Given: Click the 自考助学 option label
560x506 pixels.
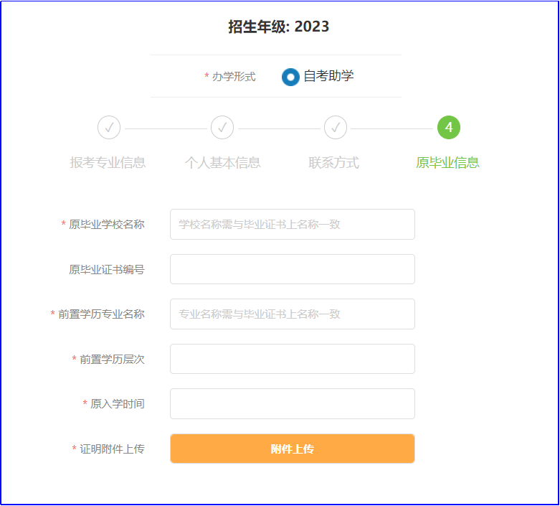Looking at the screenshot, I should point(328,76).
